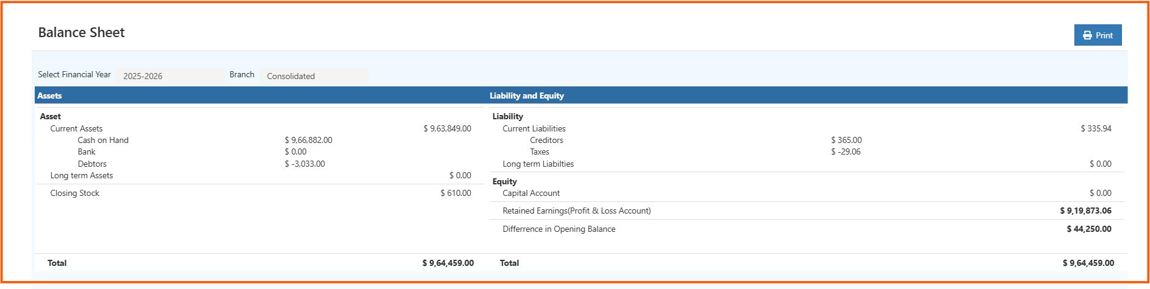This screenshot has height=289, width=1150.
Task: Open the Cash on Hand ledger entry
Action: pos(103,140)
